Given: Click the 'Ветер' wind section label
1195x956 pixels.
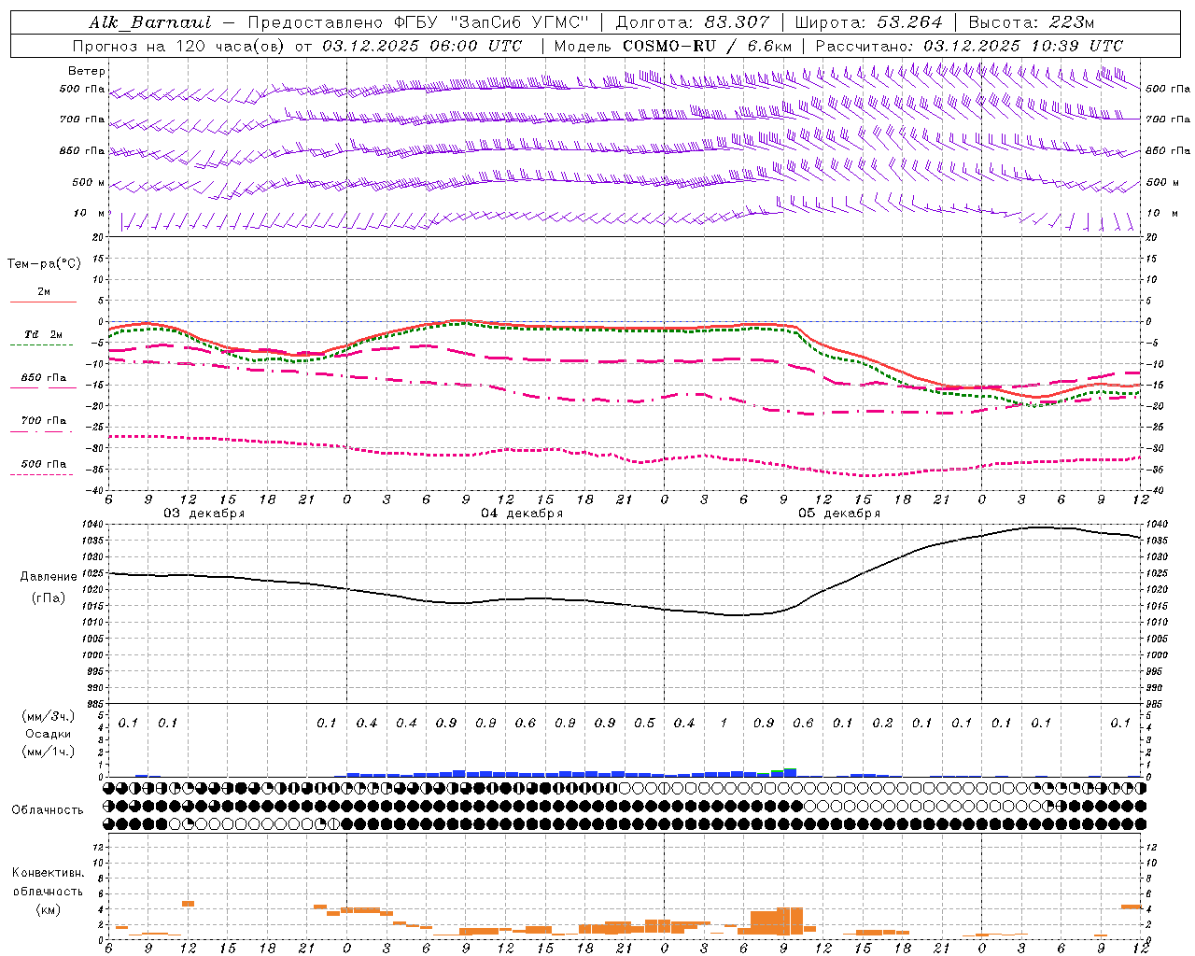Looking at the screenshot, I should 87,71.
